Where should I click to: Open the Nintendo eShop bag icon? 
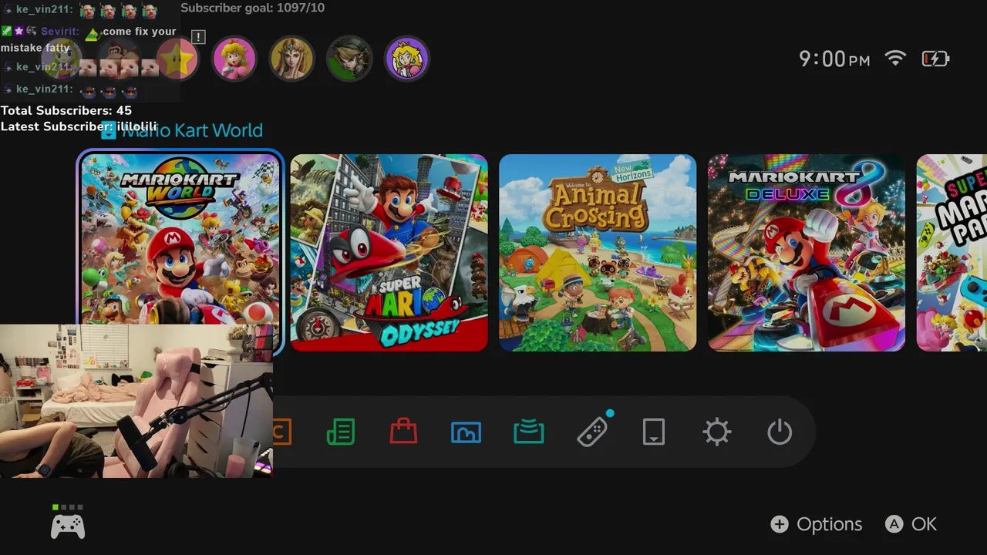[403, 432]
